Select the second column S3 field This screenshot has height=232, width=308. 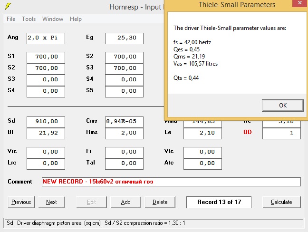pos(124,69)
